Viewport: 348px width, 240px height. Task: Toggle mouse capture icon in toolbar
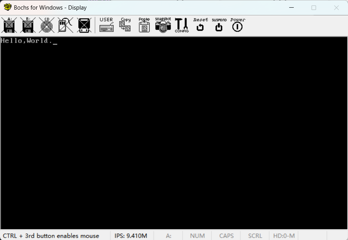point(65,25)
